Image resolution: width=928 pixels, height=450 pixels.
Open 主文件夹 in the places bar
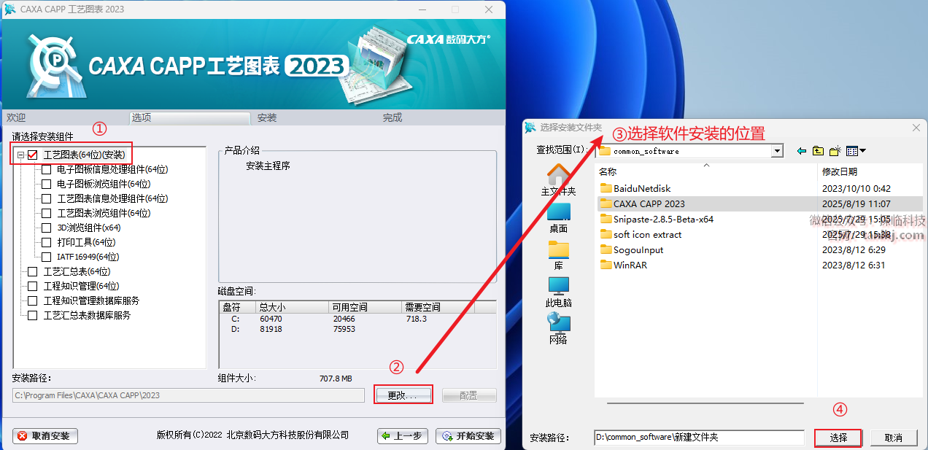[559, 180]
